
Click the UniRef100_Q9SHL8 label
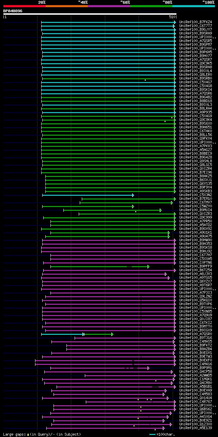pos(196,161)
